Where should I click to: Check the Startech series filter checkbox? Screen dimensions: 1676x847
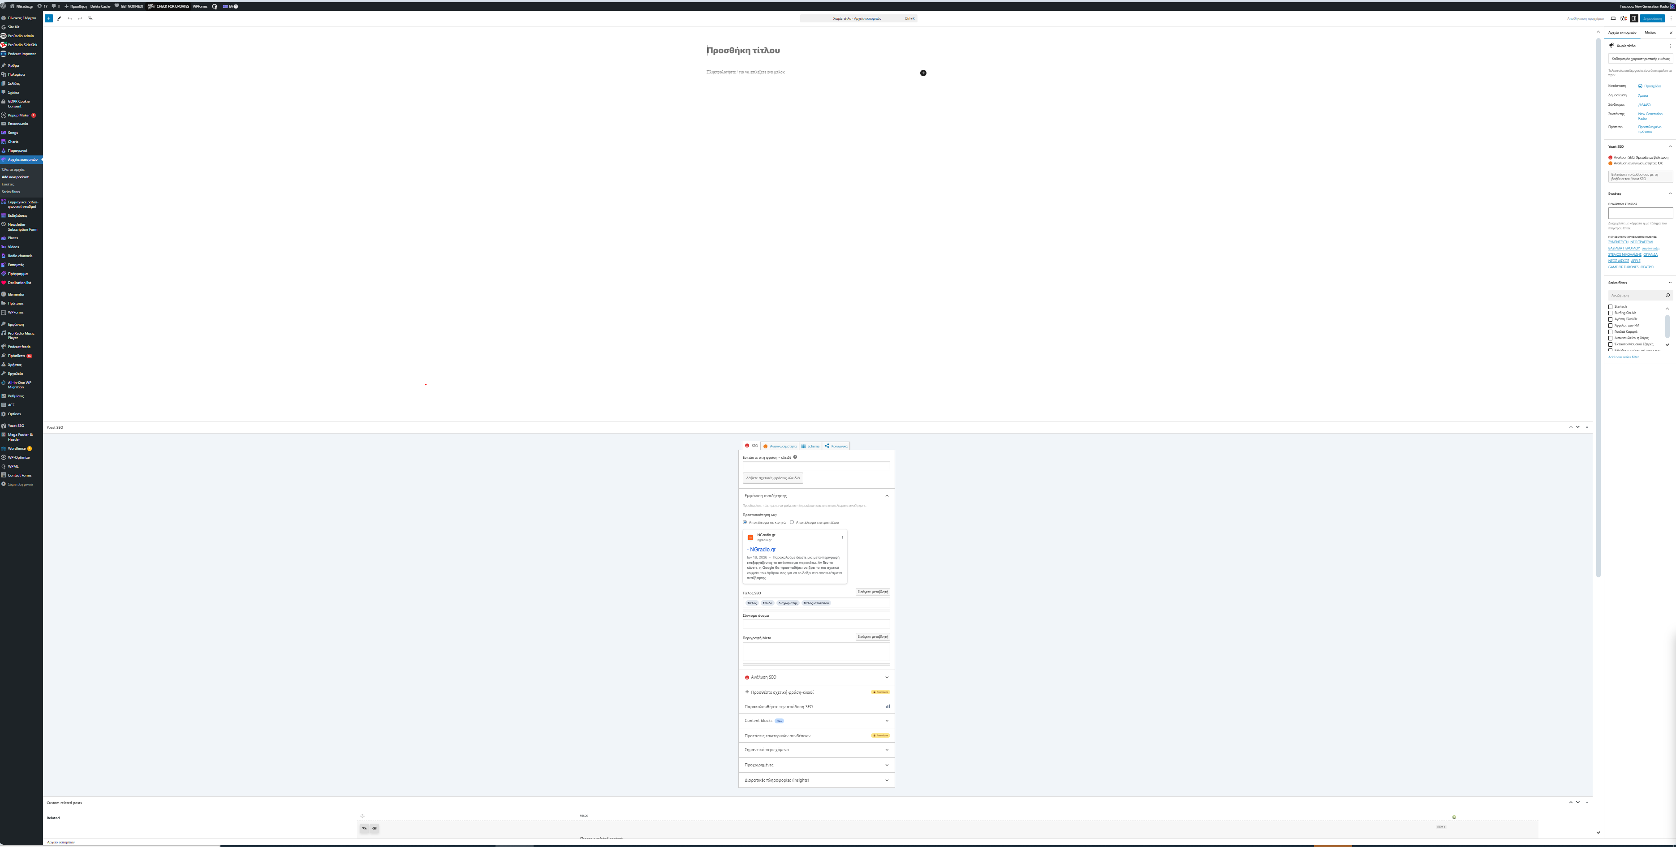1610,307
